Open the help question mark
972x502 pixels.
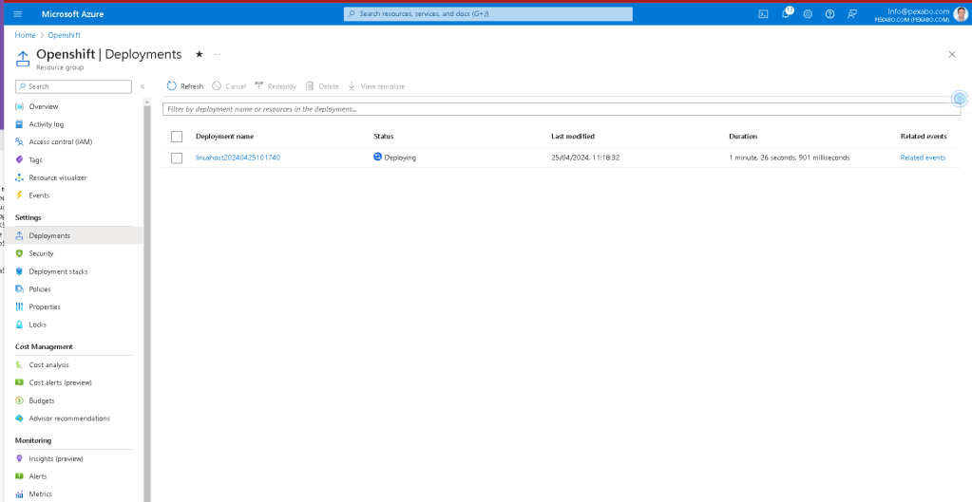pyautogui.click(x=829, y=13)
